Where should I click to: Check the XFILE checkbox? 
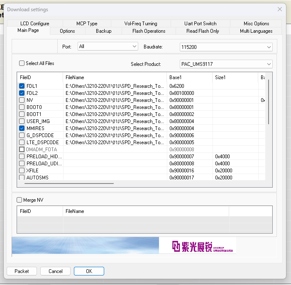(22, 171)
